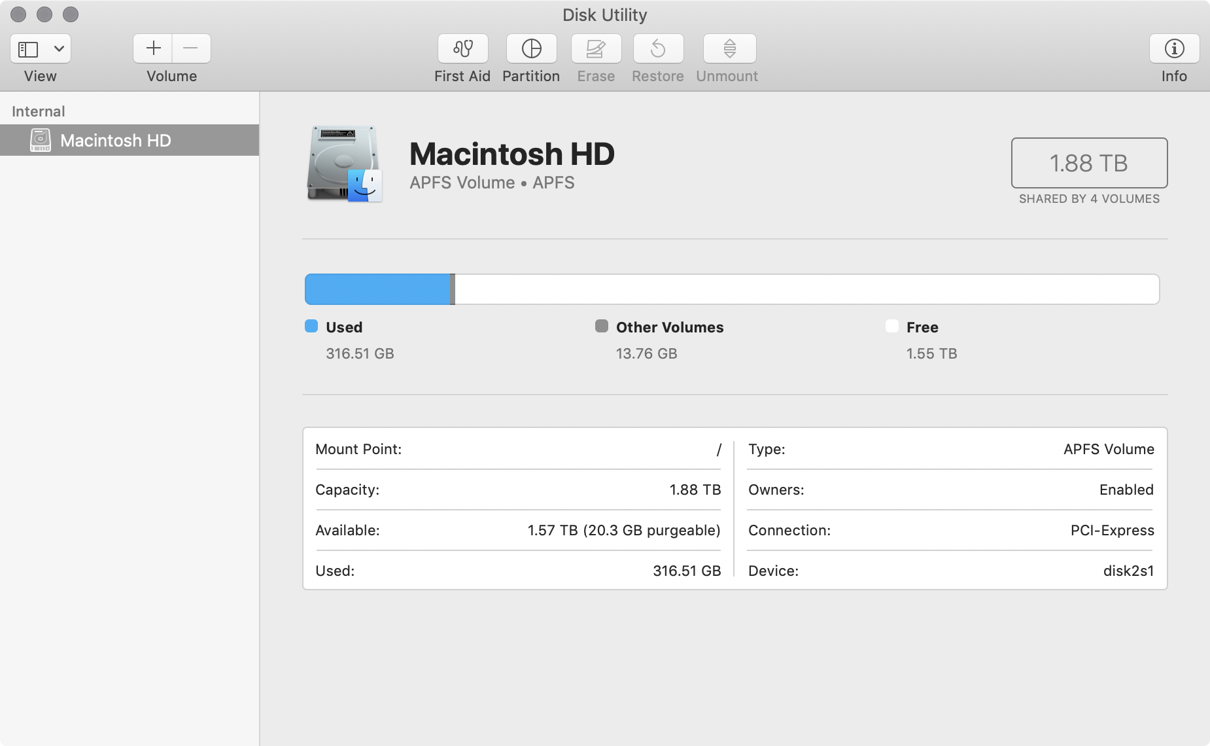Delete volume with the minus button
This screenshot has height=746, width=1210.
pyautogui.click(x=191, y=48)
